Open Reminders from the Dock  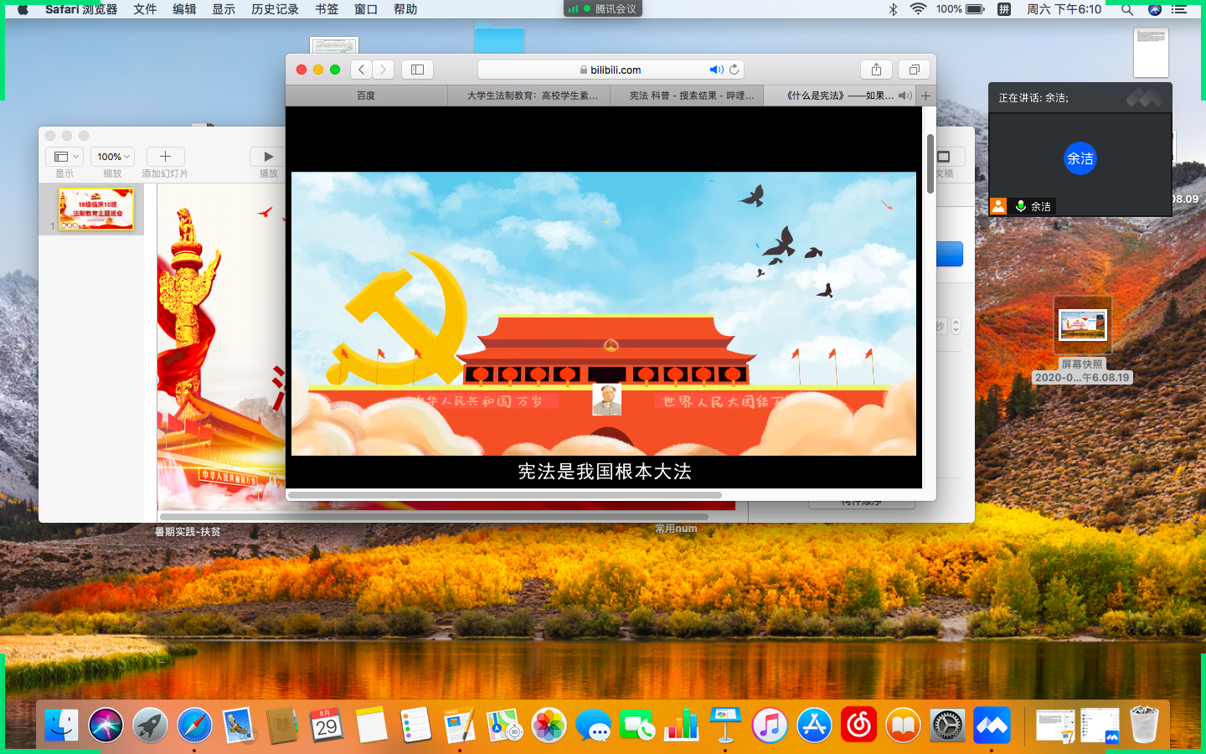[x=415, y=726]
